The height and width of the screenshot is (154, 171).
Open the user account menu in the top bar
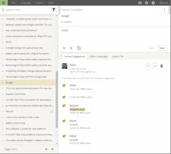tap(163, 3)
